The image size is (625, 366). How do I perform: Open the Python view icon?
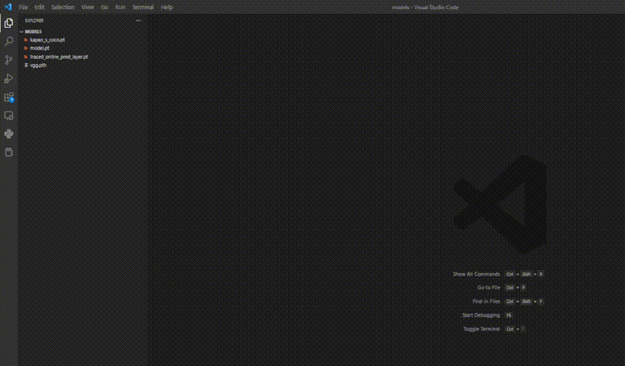[9, 134]
